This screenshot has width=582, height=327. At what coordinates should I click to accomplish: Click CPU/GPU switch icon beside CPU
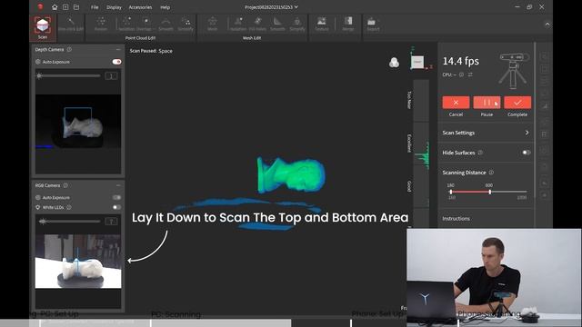(470, 74)
